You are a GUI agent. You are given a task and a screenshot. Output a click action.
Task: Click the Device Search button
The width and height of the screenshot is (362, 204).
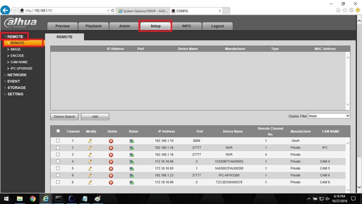coord(64,117)
